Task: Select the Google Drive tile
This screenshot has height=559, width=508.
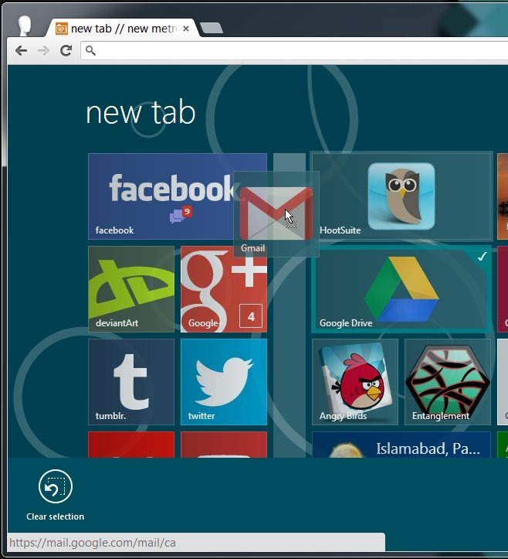Action: [x=401, y=289]
